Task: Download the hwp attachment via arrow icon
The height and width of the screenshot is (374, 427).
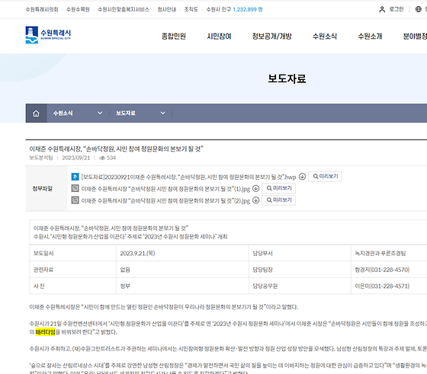Action: [302, 177]
